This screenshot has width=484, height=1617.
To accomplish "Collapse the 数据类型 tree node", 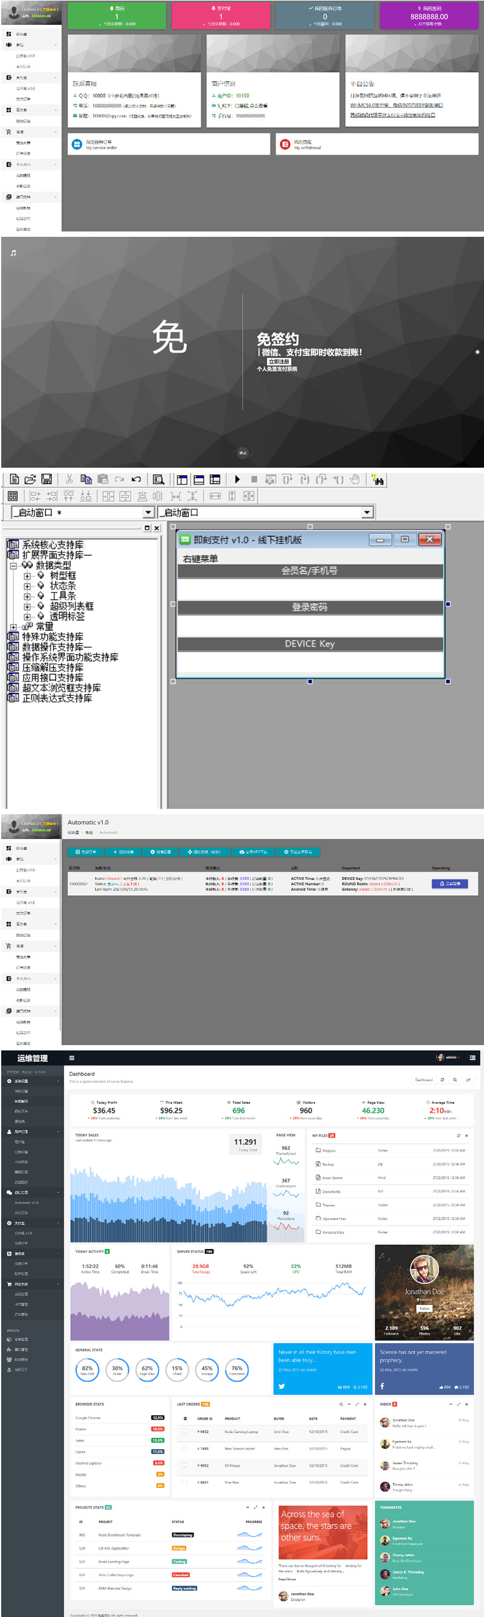I will [13, 565].
